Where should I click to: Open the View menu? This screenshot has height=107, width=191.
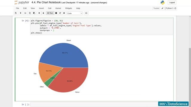tap(33, 8)
